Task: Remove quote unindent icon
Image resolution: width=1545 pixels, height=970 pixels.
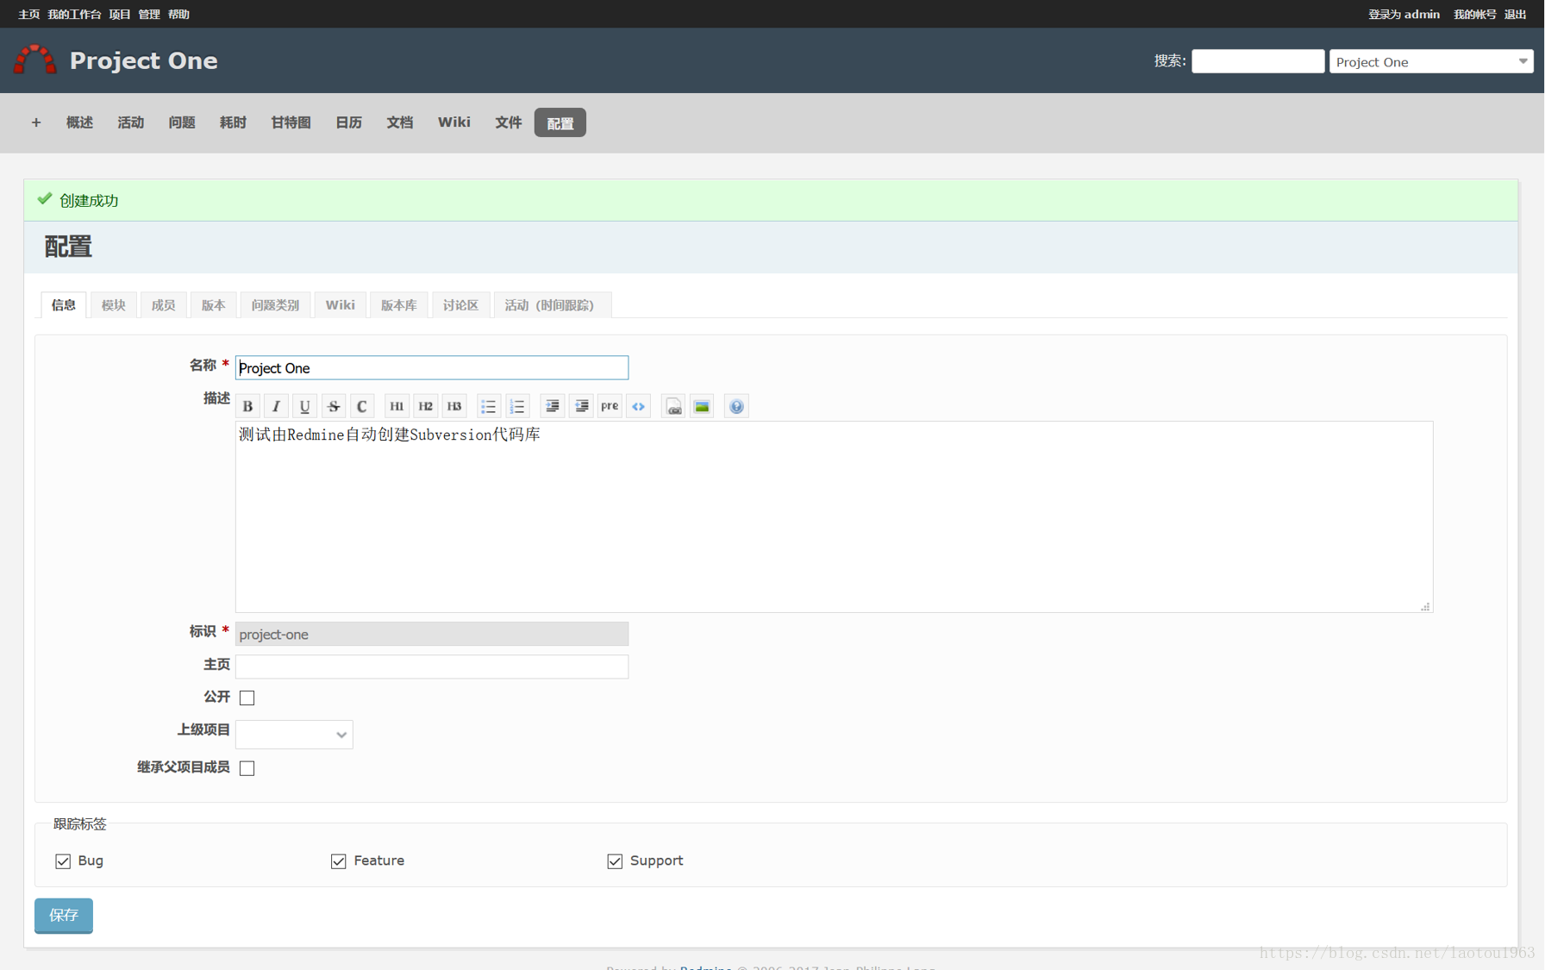Action: click(581, 406)
